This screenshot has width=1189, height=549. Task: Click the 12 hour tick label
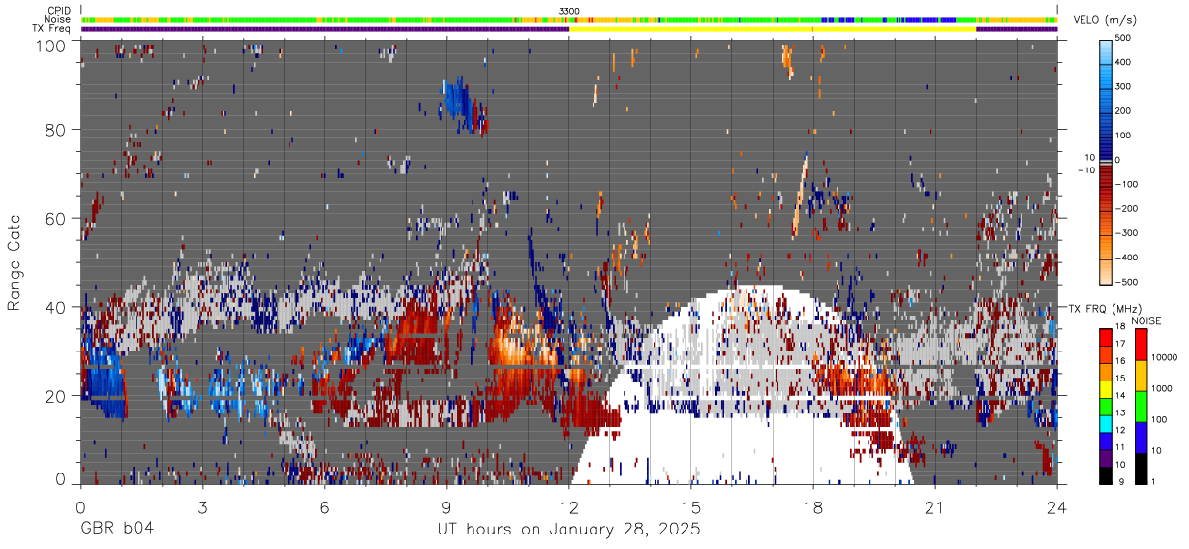pyautogui.click(x=569, y=507)
